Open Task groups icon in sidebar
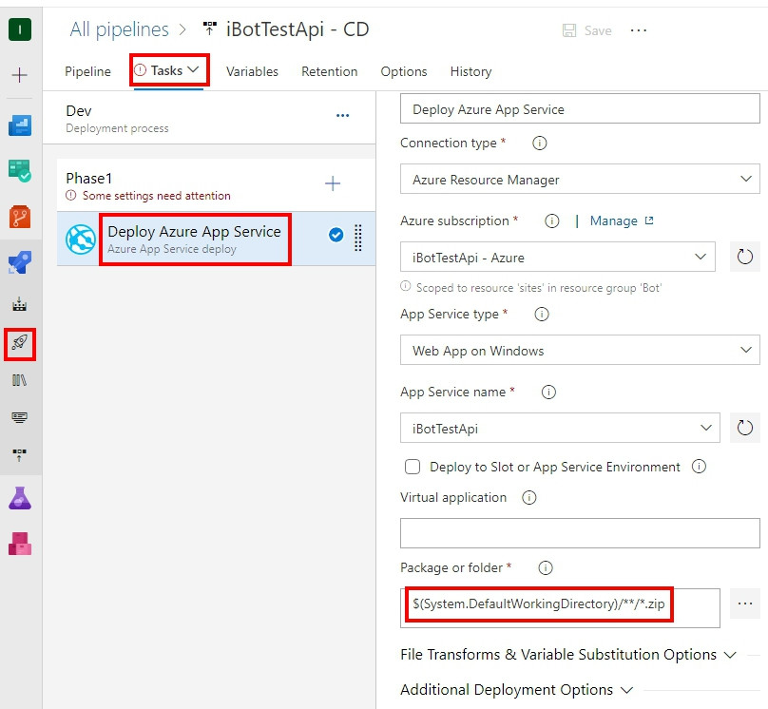The width and height of the screenshot is (768, 709). [x=20, y=417]
